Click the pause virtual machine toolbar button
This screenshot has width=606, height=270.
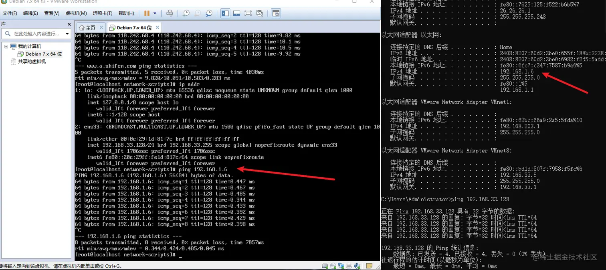(x=147, y=13)
